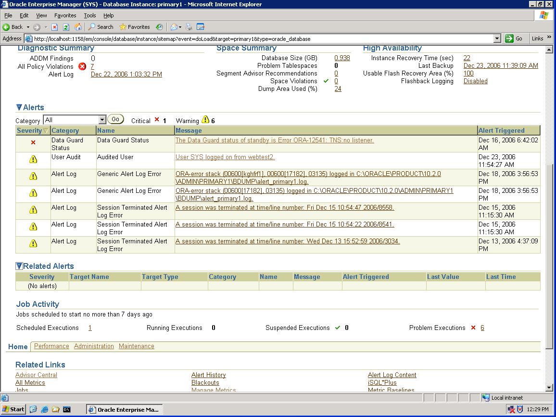Open the Windows Start menu

click(x=13, y=409)
